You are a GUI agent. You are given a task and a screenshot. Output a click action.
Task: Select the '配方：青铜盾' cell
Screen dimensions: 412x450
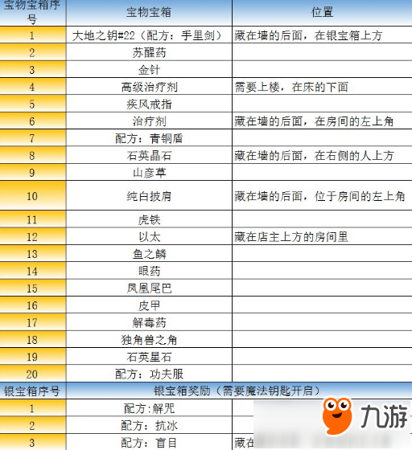tap(149, 138)
